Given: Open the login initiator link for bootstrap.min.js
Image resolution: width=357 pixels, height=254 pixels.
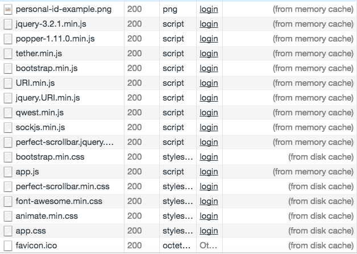Looking at the screenshot, I should [209, 69].
